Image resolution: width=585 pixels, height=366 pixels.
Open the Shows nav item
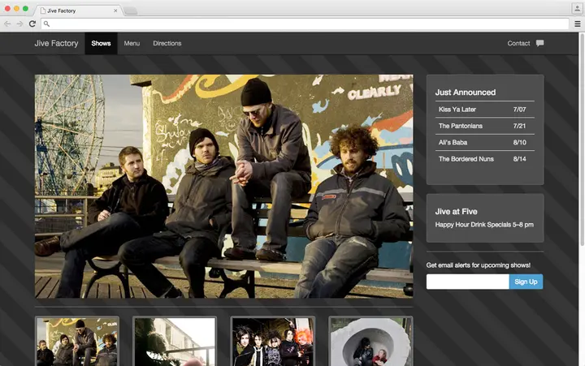point(101,43)
